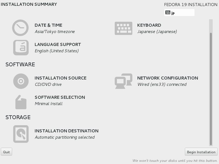Open Date & Time clock icon
Viewport: 219px width, 164px height.
[x=20, y=28]
